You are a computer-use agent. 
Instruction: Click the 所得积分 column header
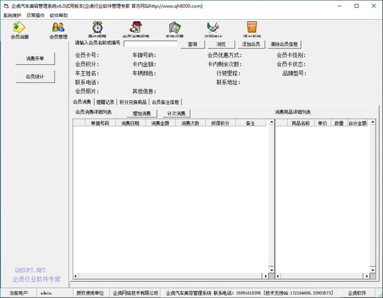pos(220,123)
